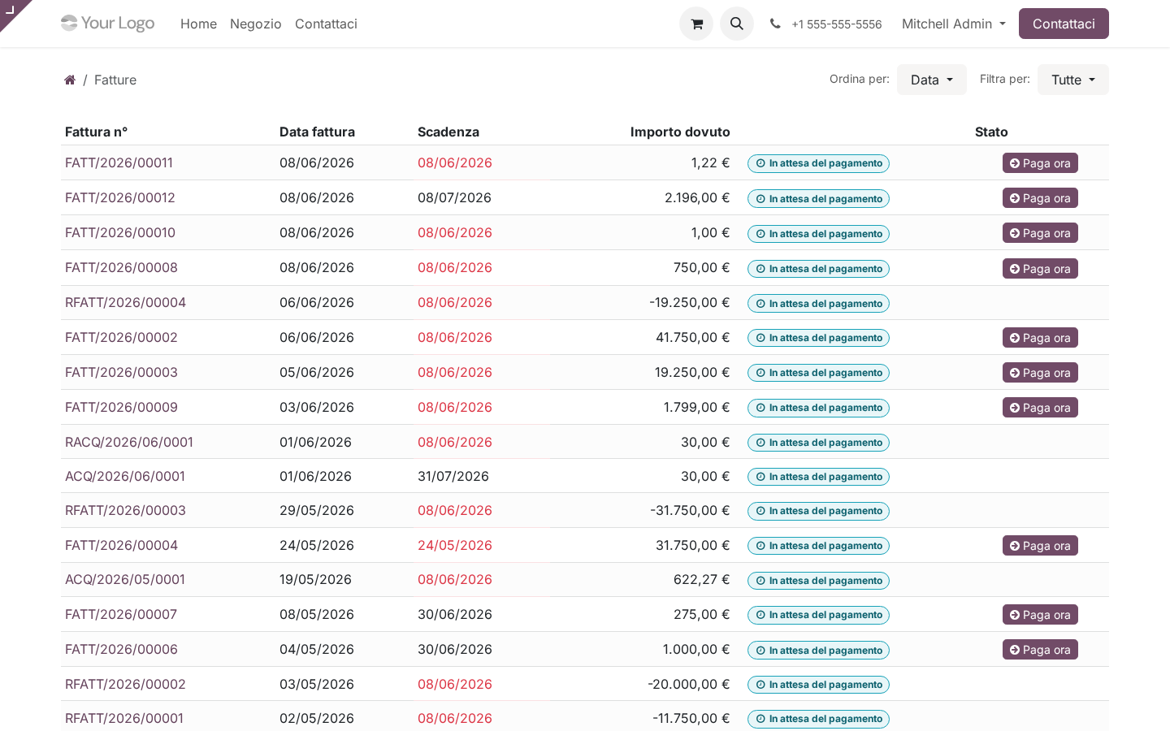Click invoice date 19/05/2026

click(315, 579)
